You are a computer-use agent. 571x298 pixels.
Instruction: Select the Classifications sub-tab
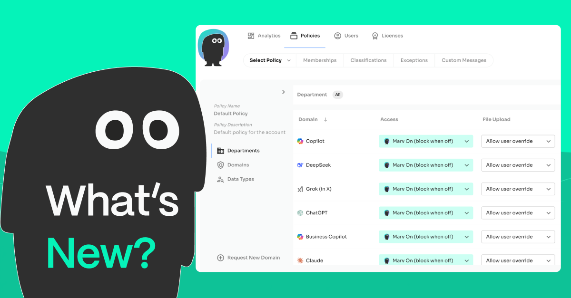click(x=368, y=60)
